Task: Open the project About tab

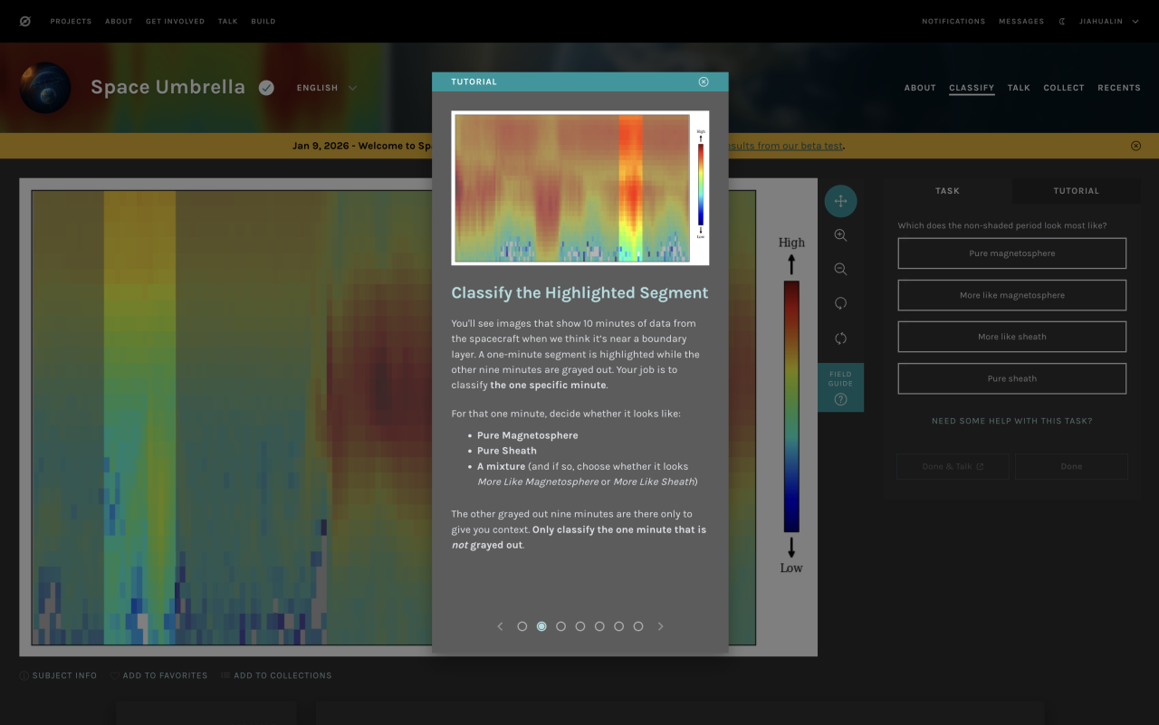Action: (x=920, y=88)
